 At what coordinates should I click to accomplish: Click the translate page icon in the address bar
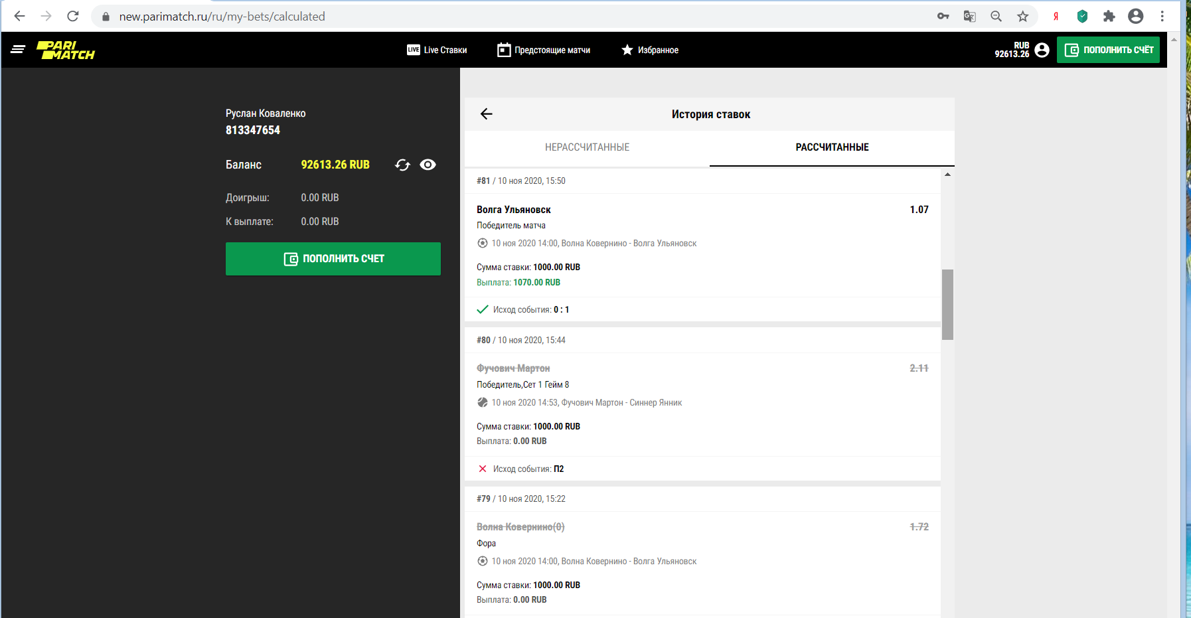coord(969,17)
